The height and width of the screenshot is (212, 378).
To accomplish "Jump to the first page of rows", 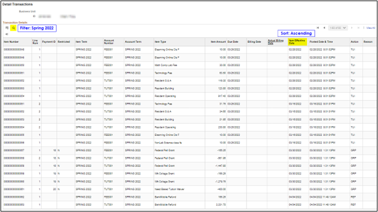I will tap(318, 28).
